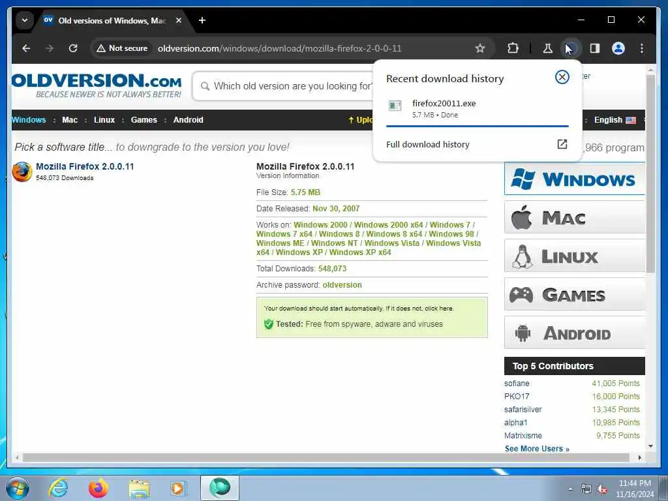668x501 pixels.
Task: Click the release date Nov 30, 2007
Action: (x=336, y=209)
